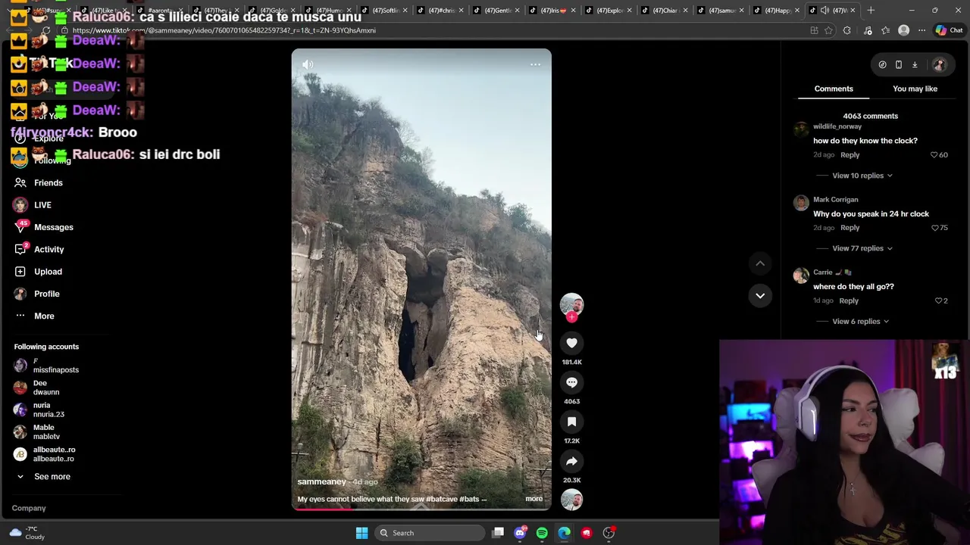Open the browser profile icon
The image size is (970, 545).
[x=903, y=31]
